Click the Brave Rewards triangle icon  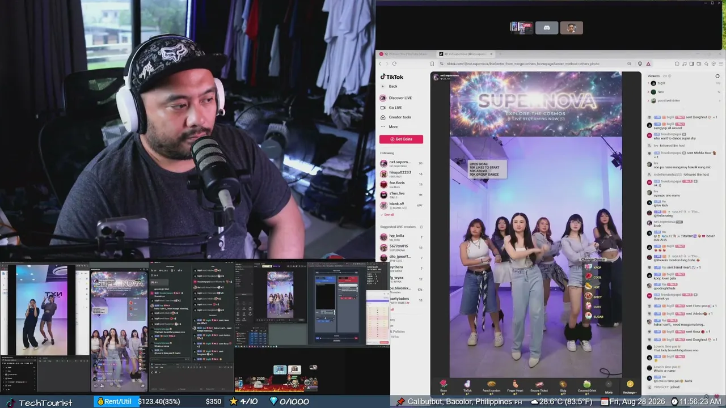click(x=648, y=63)
